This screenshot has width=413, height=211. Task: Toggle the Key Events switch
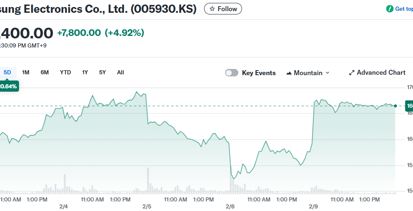tap(232, 73)
